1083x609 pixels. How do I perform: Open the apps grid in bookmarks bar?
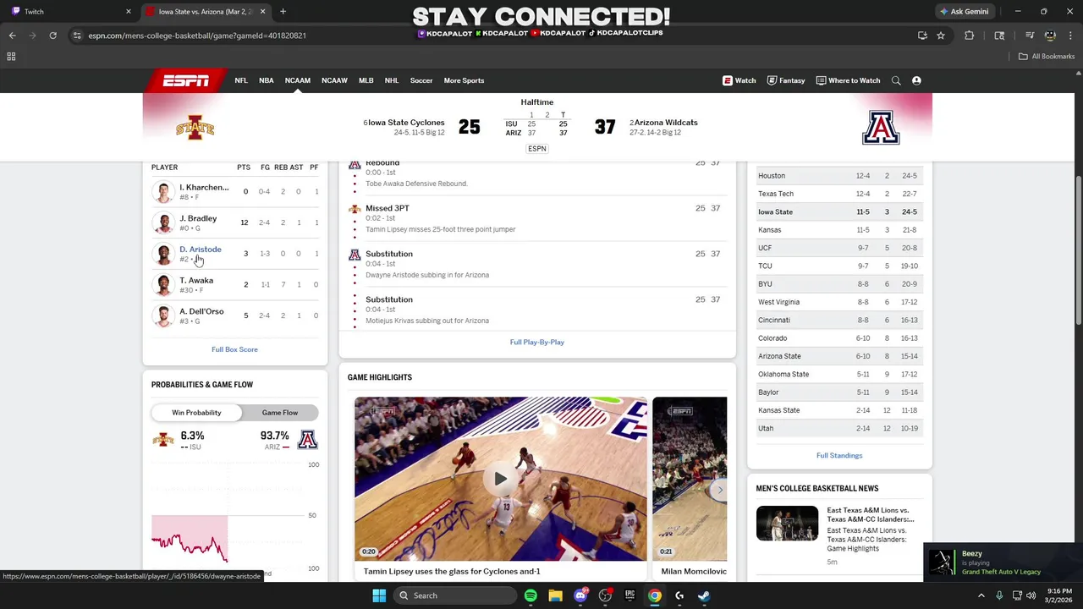11,57
